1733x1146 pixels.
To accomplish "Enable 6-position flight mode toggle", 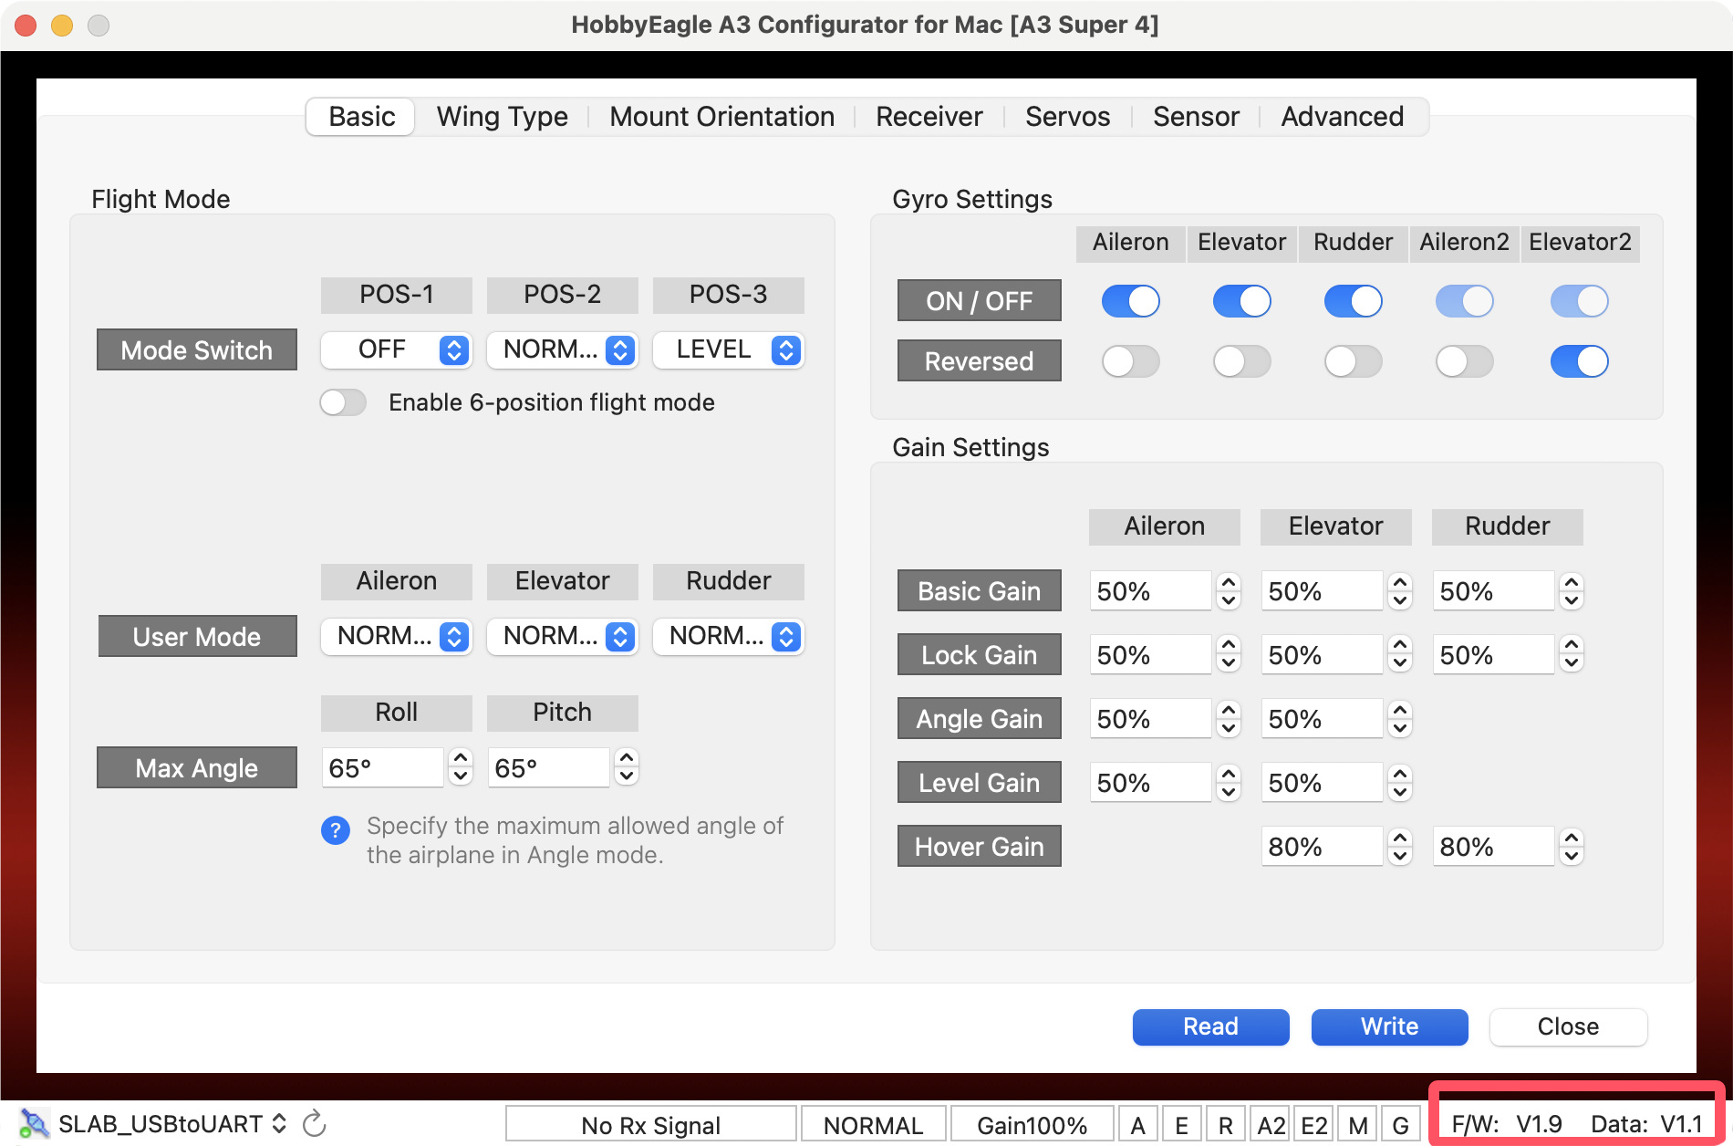I will pos(343,402).
